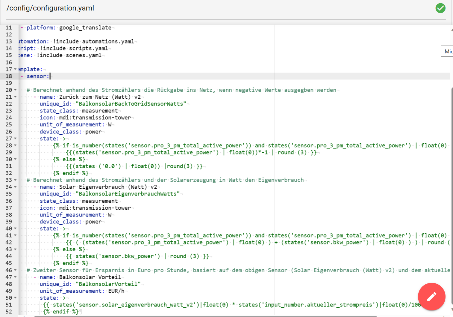Collapse the fold arrow on line 30
The image size is (453, 317).
click(x=15, y=159)
